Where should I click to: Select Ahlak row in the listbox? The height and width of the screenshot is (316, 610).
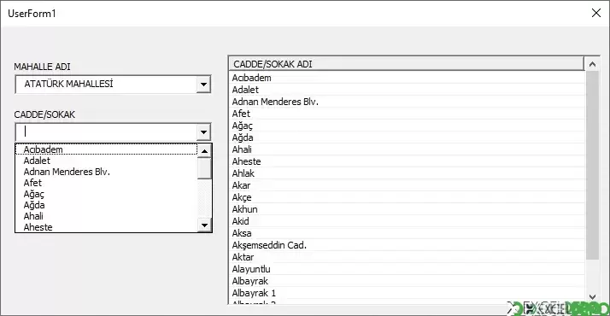[x=408, y=173]
